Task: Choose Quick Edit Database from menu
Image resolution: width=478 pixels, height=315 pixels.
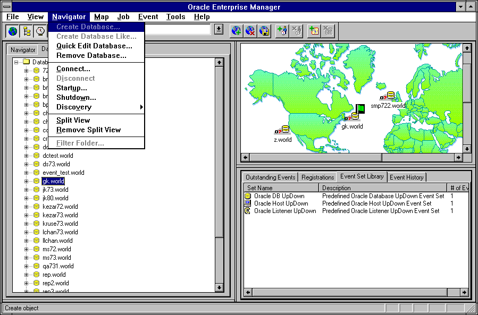Action: tap(94, 46)
